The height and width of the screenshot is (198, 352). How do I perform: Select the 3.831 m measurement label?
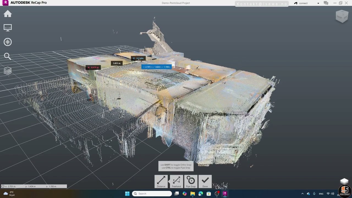117,63
